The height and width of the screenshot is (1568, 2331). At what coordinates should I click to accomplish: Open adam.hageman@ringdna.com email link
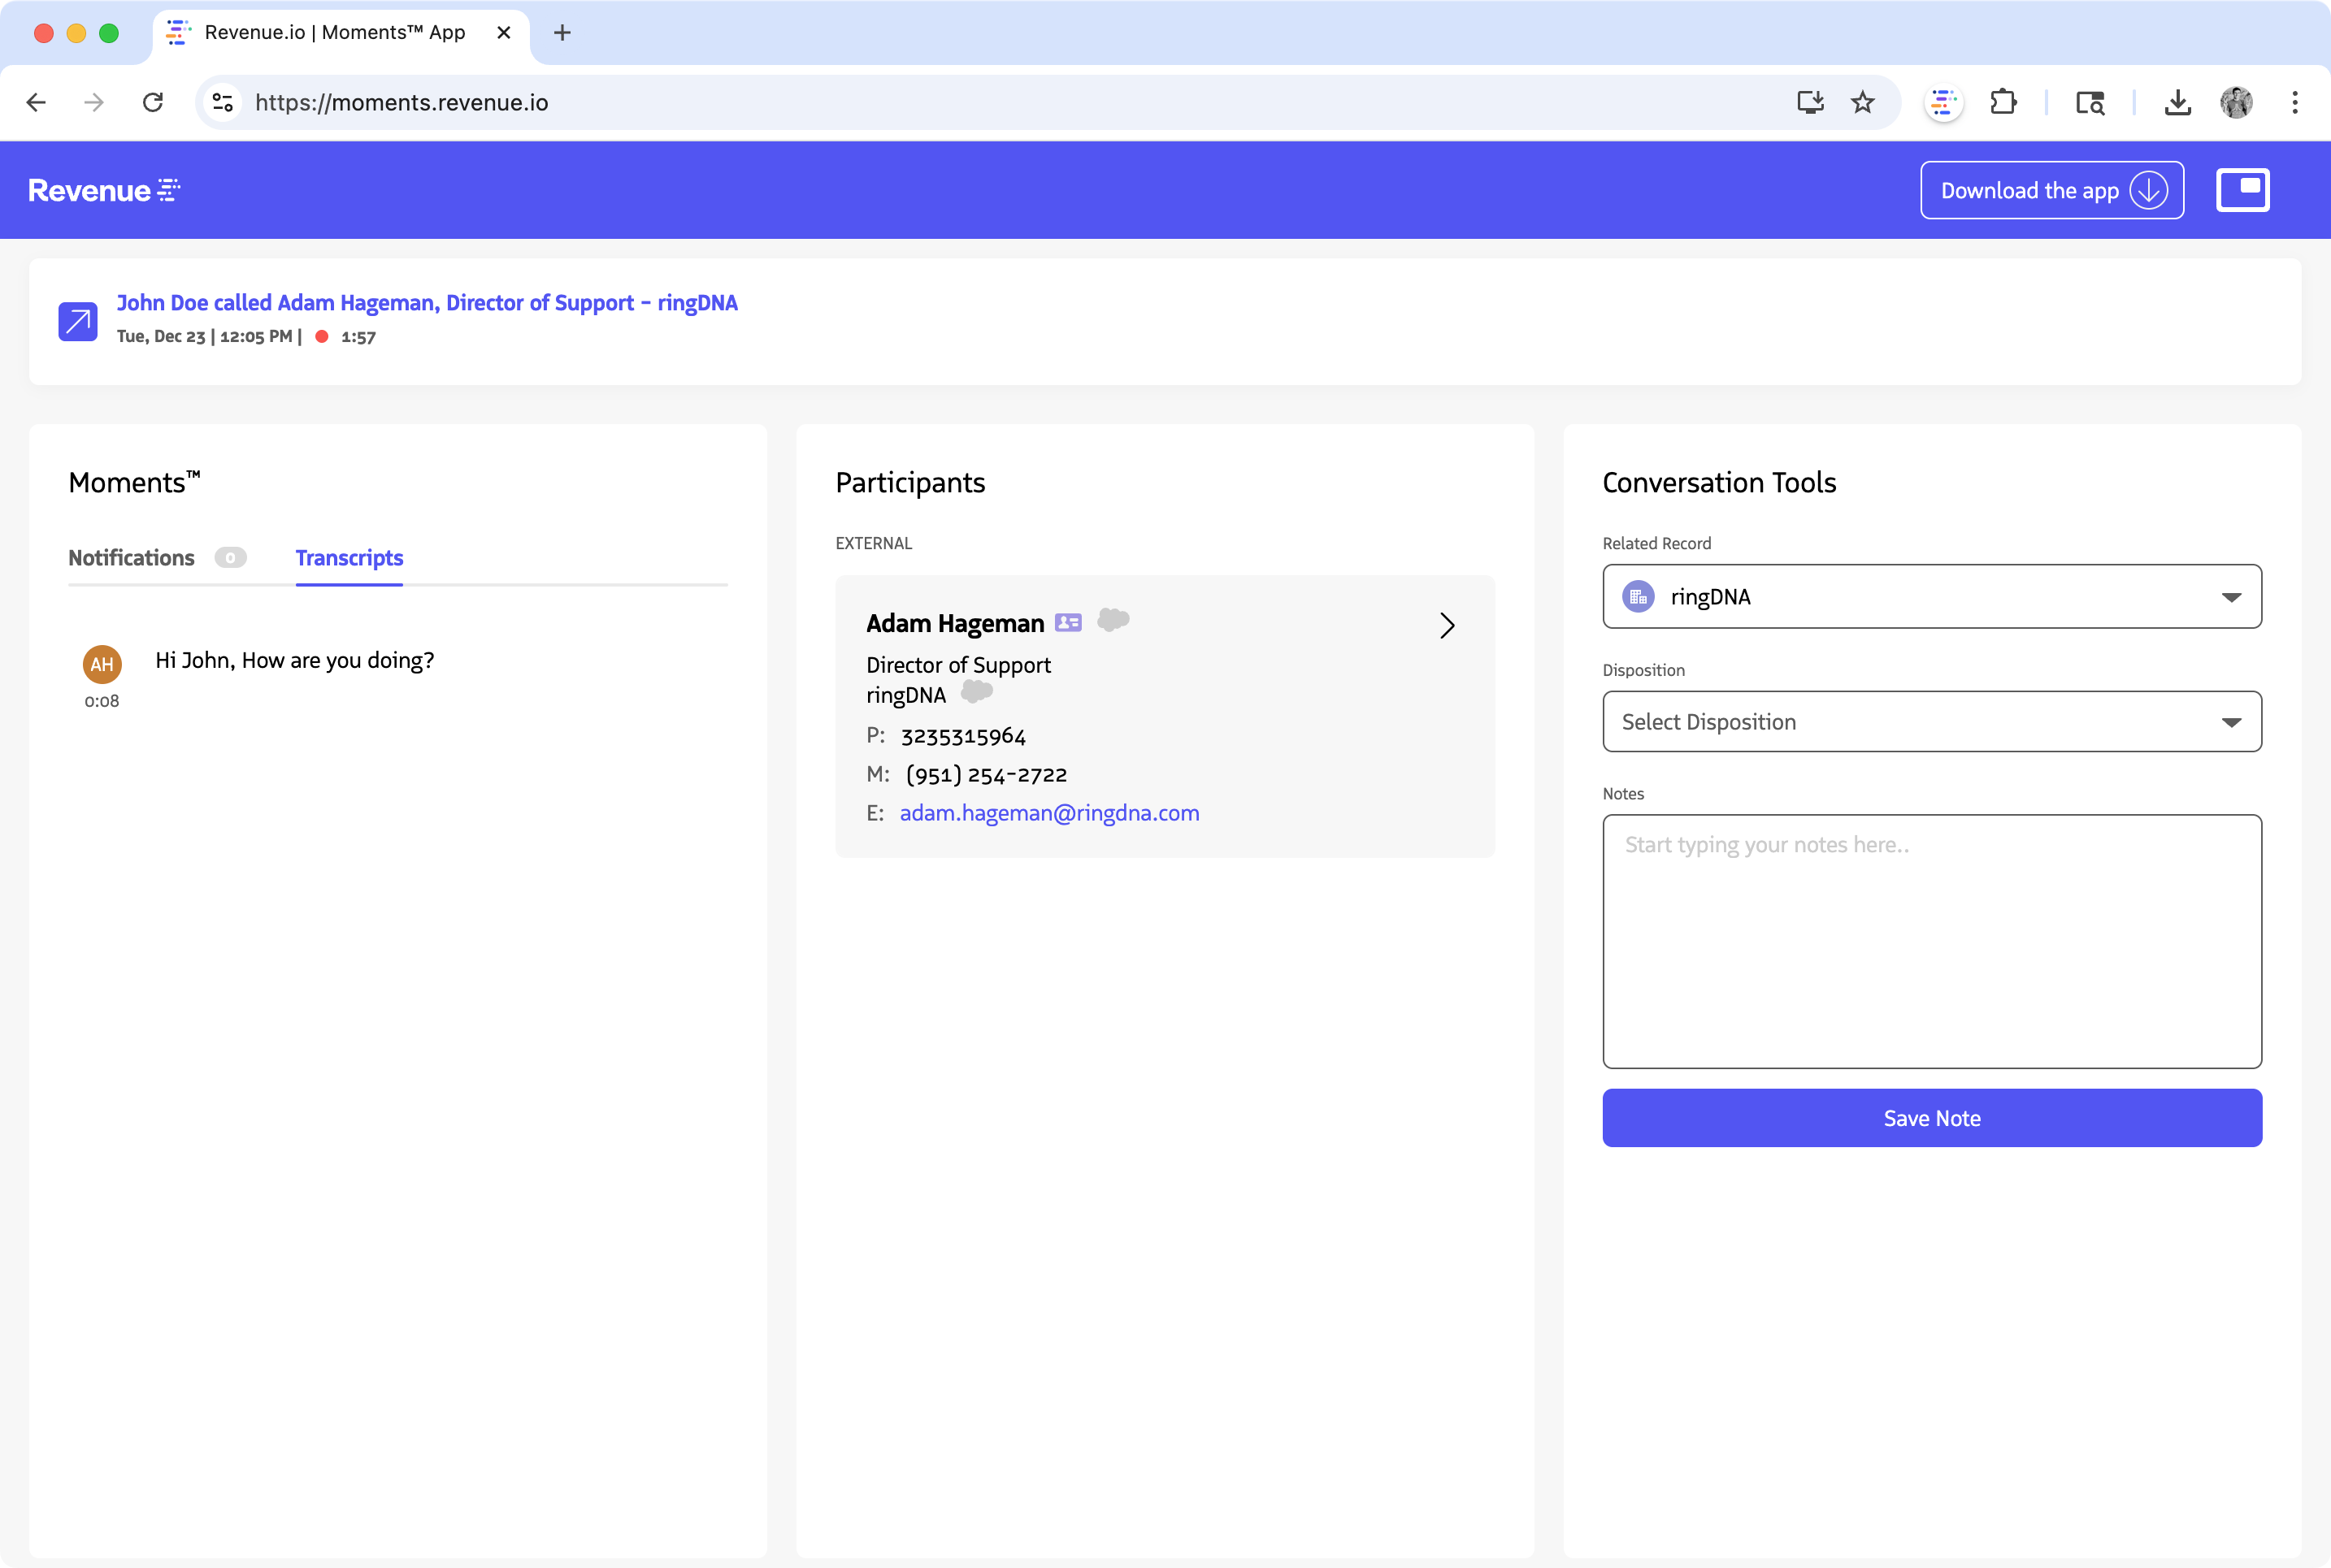pos(1048,813)
